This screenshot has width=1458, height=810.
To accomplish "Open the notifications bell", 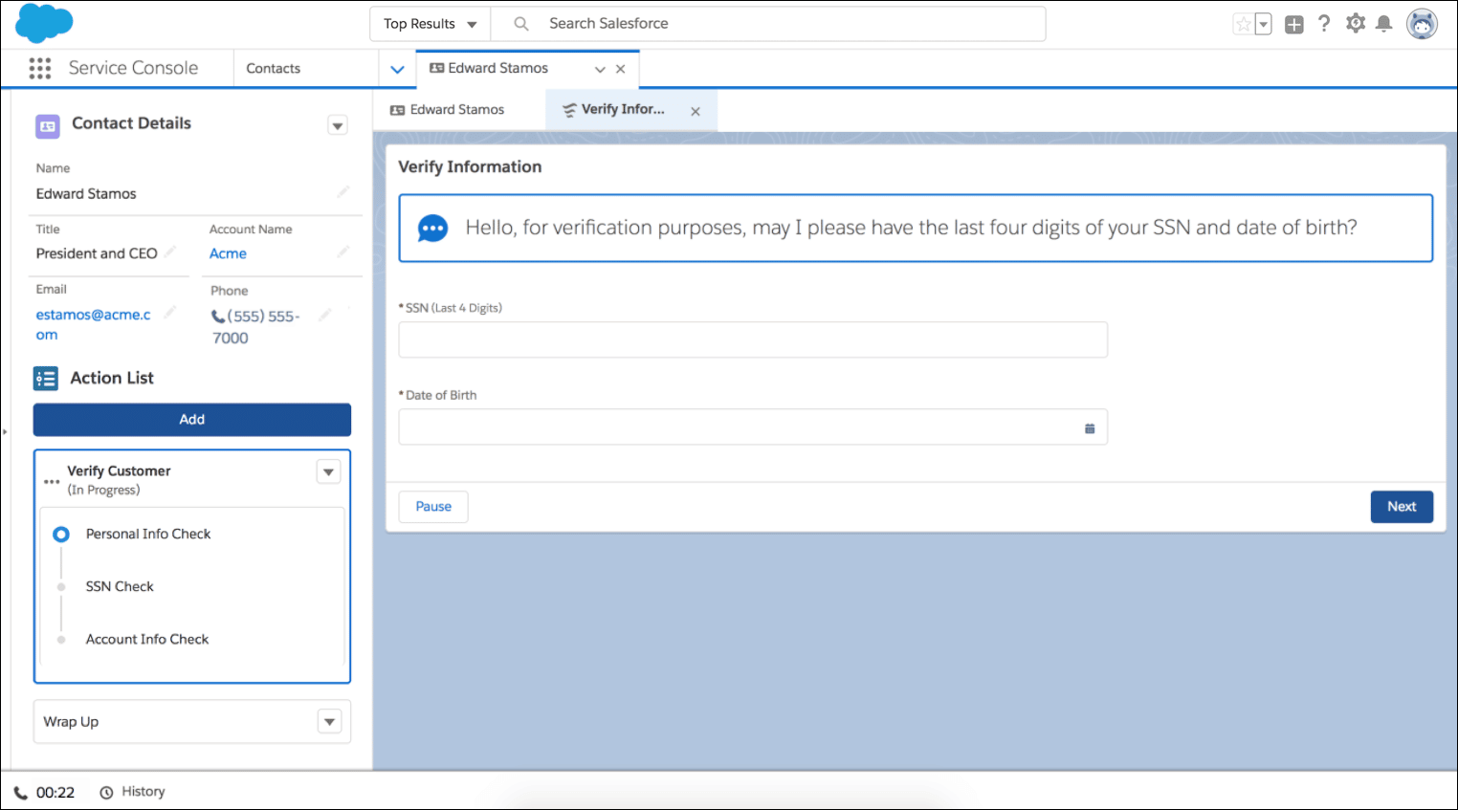I will tap(1383, 24).
